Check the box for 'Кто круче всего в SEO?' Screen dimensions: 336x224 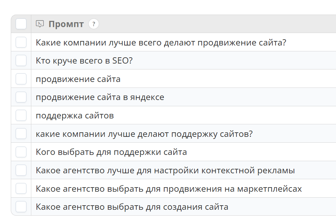click(21, 61)
